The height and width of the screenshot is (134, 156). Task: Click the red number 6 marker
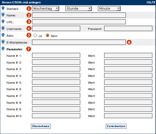[129, 42]
